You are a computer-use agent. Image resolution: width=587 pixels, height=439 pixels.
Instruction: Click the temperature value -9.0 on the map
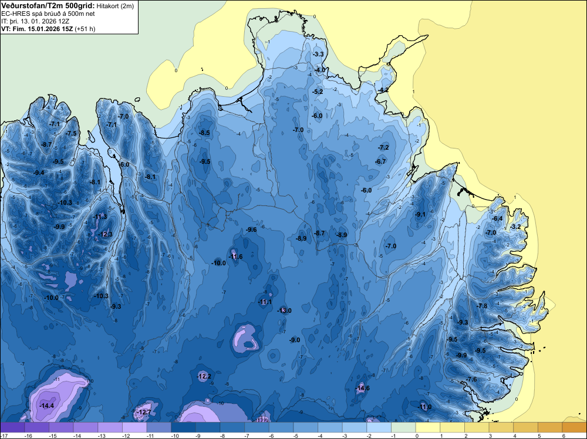(295, 340)
